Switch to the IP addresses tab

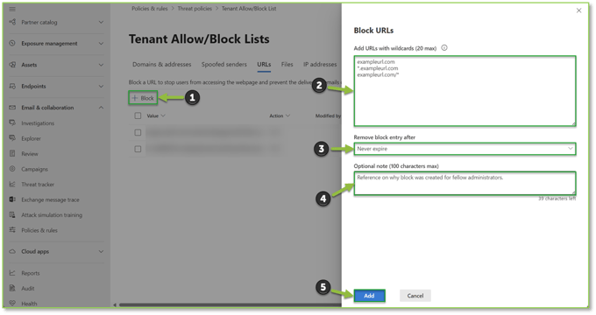pyautogui.click(x=320, y=65)
